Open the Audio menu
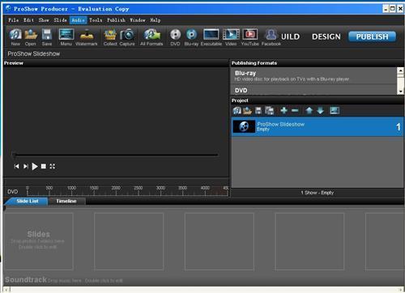The image size is (405, 293). (x=78, y=20)
